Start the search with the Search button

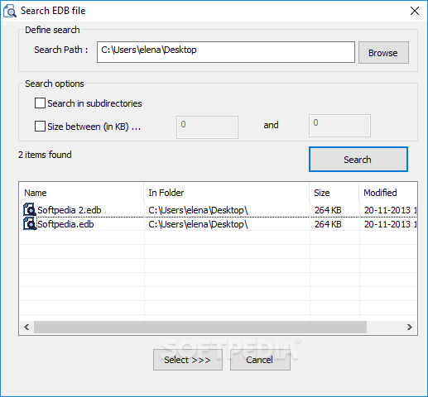(x=358, y=160)
